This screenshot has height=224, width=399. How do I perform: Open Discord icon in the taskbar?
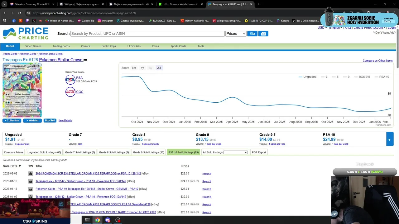pos(108,220)
